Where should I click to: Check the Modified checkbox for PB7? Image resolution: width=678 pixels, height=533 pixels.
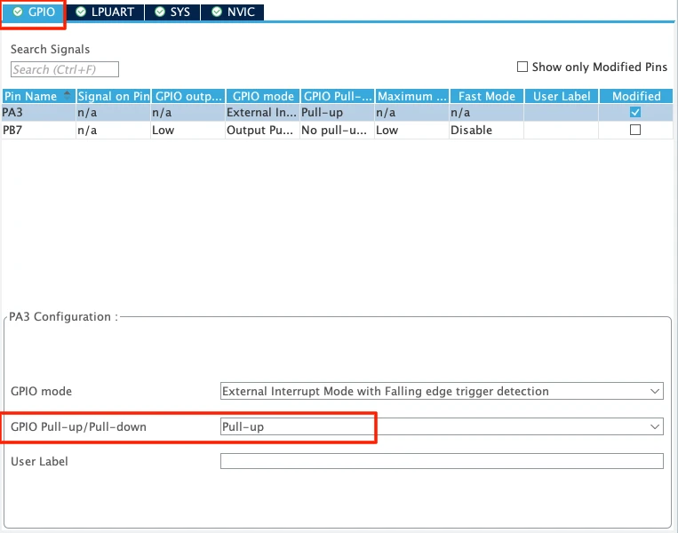(x=634, y=130)
